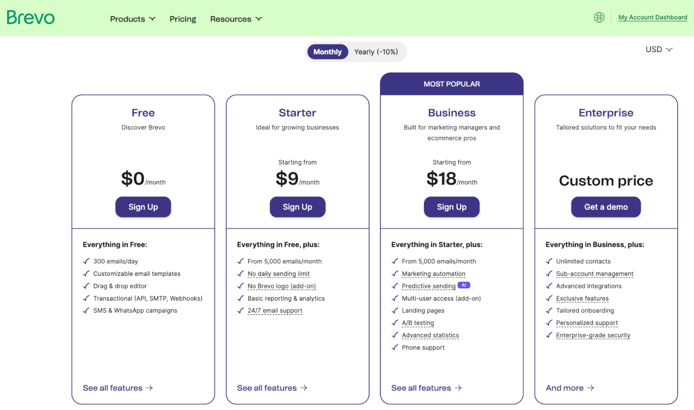Click the $18 /month price
694x410 pixels.
[x=452, y=179]
